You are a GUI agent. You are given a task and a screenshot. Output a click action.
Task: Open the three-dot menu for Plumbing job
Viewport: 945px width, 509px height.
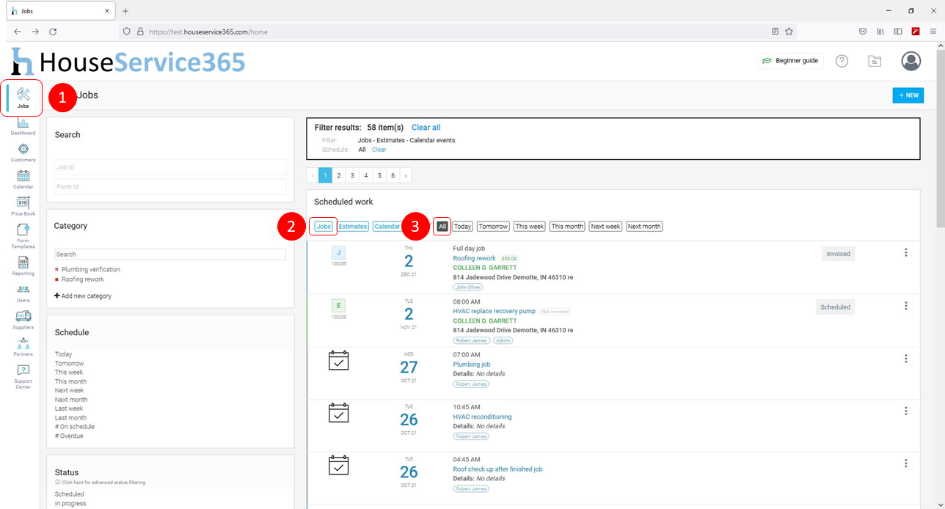[906, 359]
